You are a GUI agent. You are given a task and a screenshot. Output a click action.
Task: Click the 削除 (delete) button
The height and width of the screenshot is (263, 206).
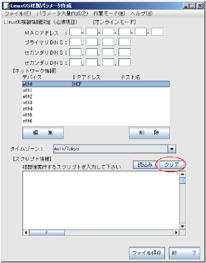point(149,133)
